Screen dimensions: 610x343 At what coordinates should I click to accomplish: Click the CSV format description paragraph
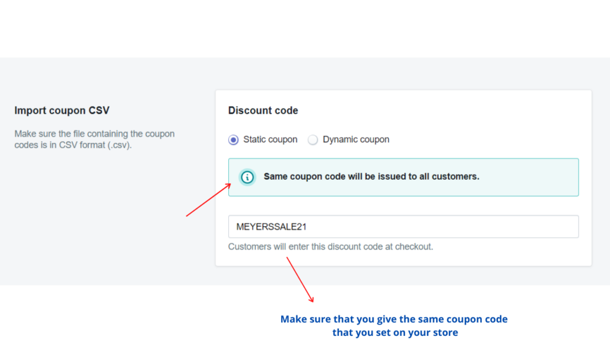pyautogui.click(x=94, y=139)
